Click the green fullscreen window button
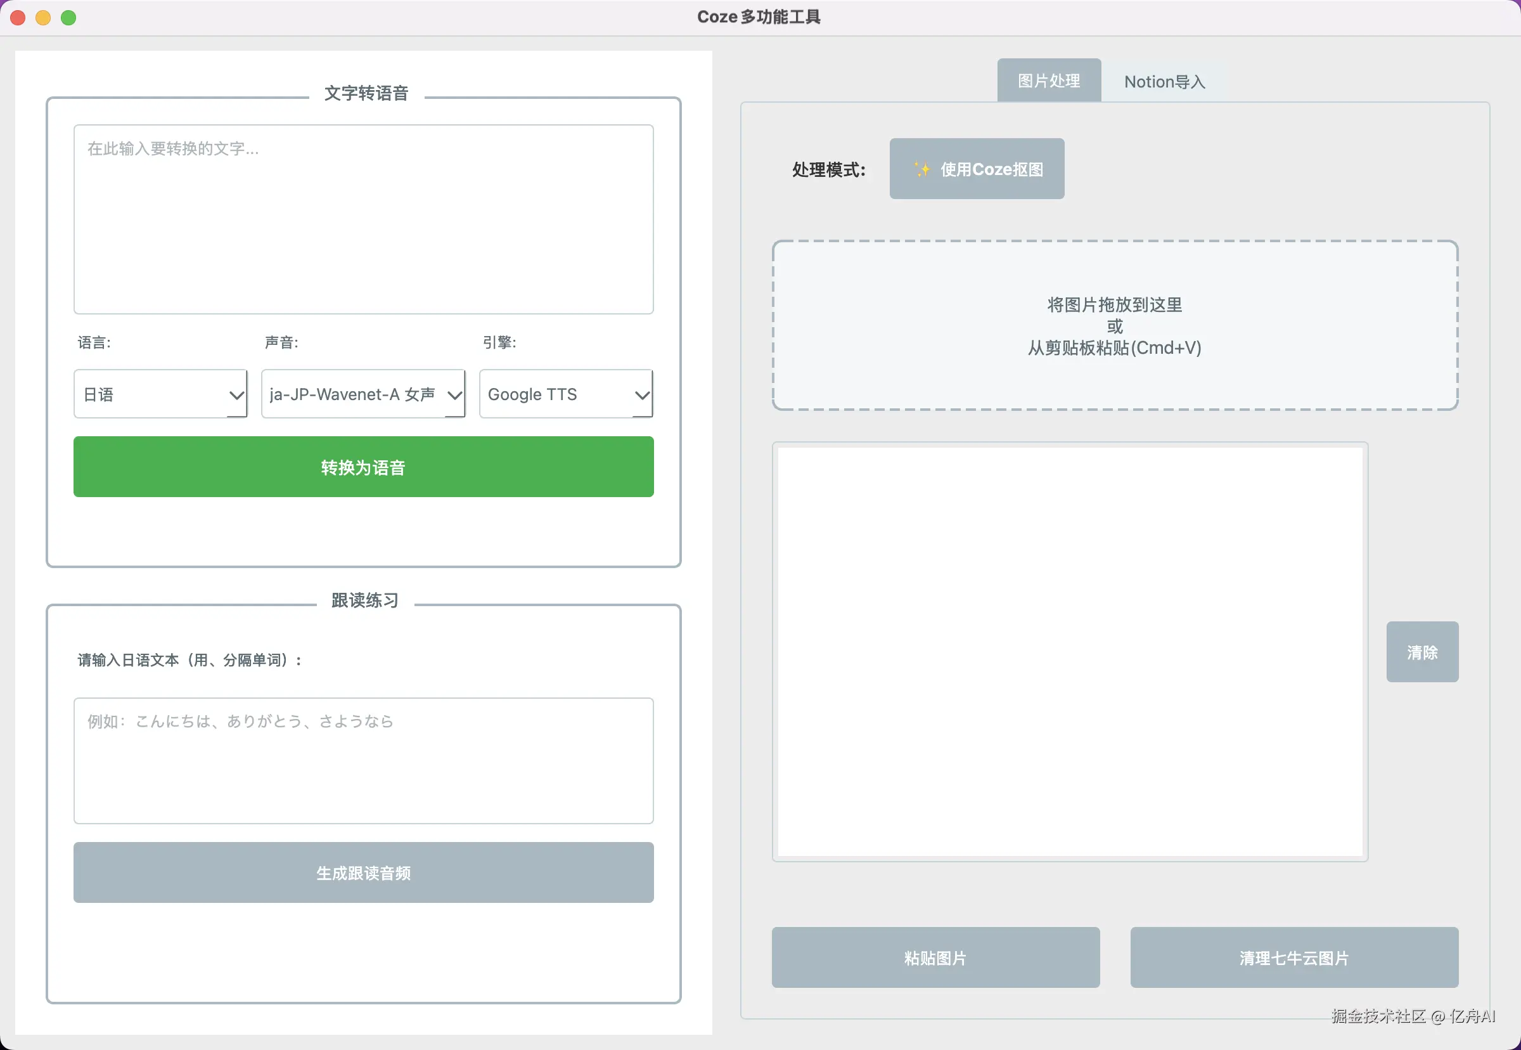This screenshot has width=1521, height=1050. [x=68, y=18]
